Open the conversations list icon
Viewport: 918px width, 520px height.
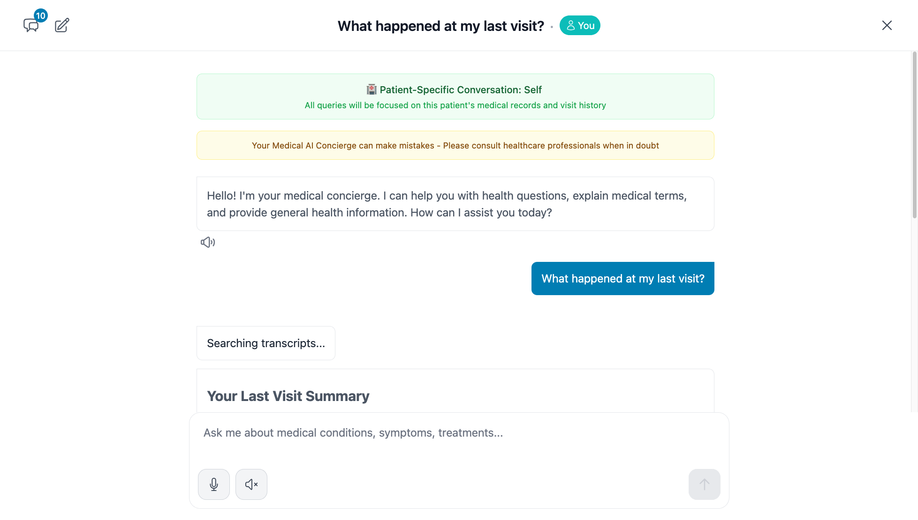click(x=30, y=25)
